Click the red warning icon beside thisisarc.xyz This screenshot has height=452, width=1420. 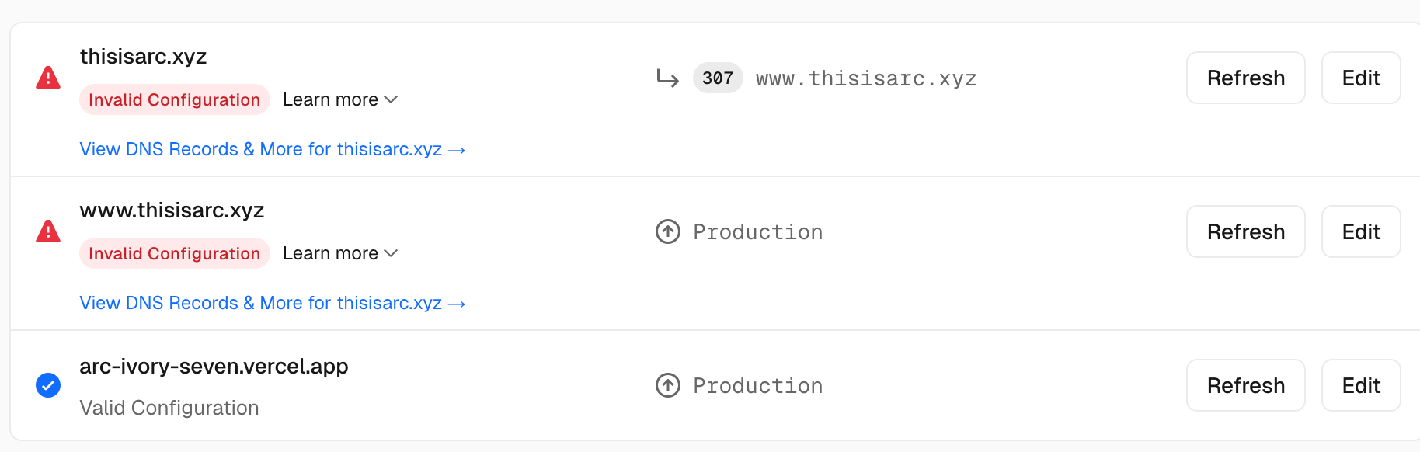coord(48,78)
